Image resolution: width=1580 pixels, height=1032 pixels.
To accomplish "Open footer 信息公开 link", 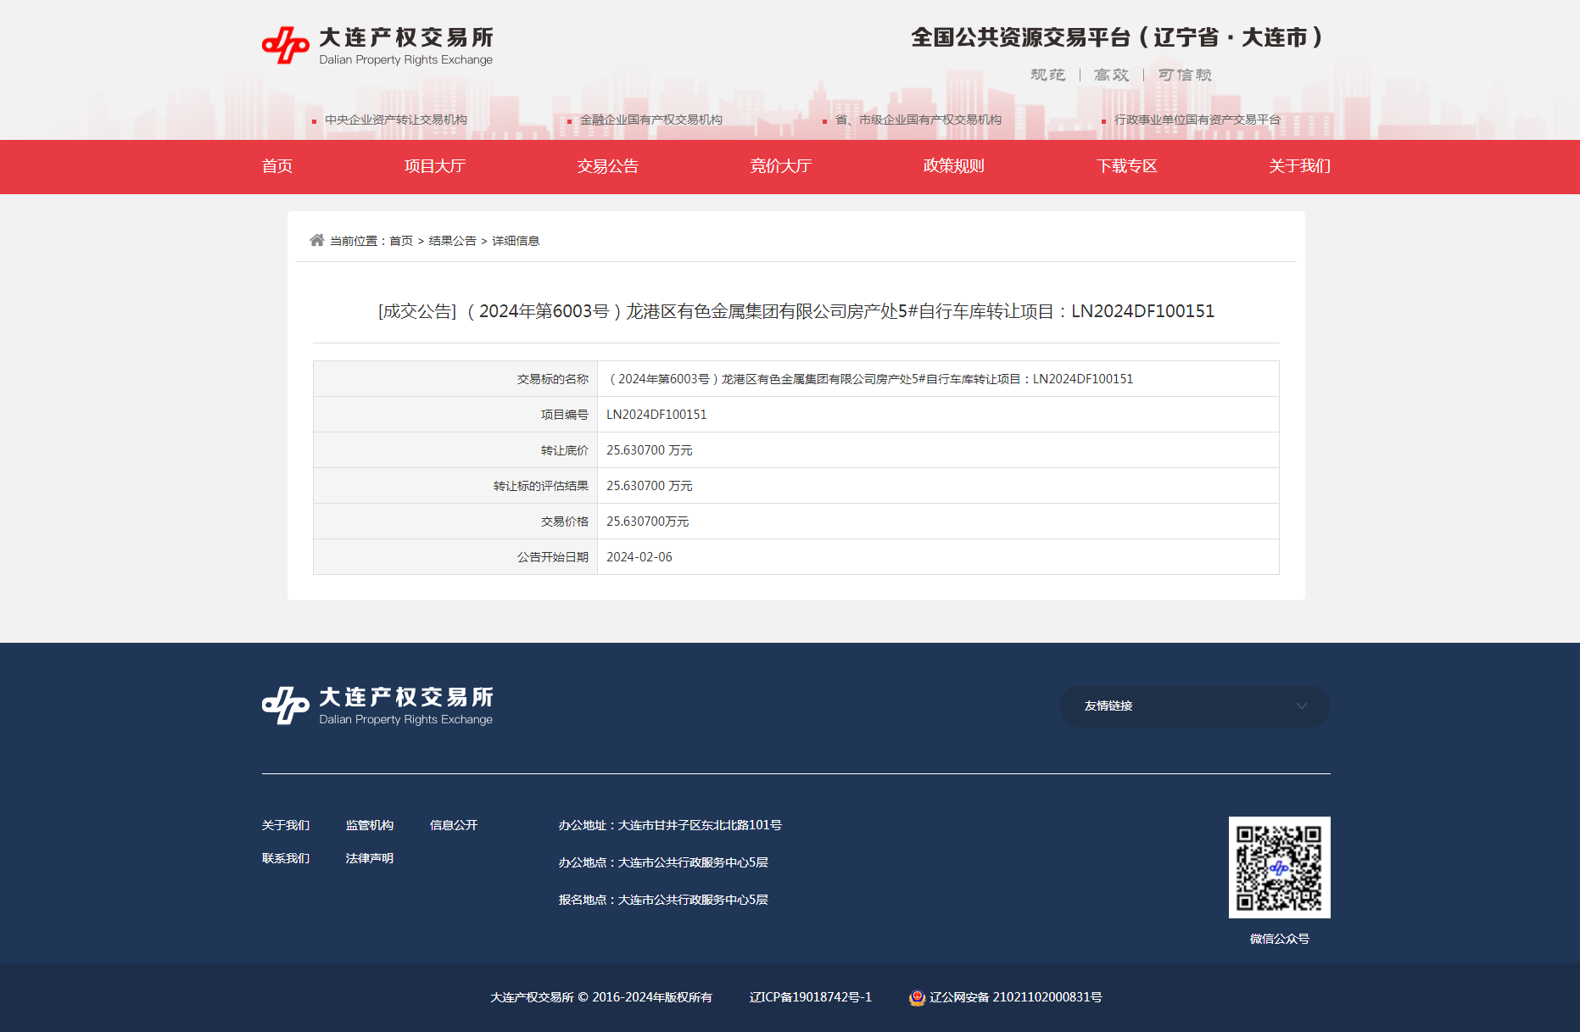I will [454, 825].
